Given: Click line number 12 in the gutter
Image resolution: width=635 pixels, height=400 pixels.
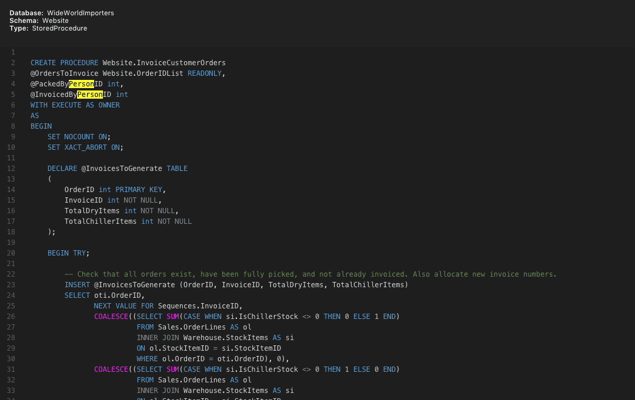Looking at the screenshot, I should click(x=11, y=169).
